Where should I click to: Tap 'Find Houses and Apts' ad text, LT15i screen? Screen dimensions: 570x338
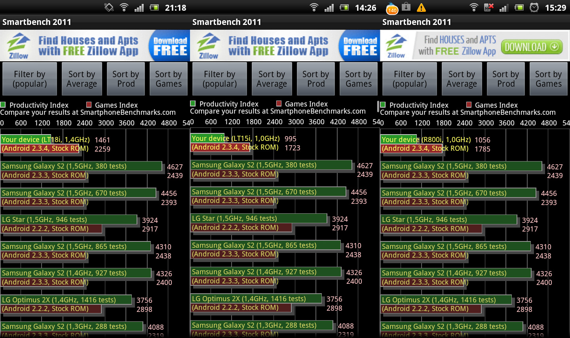pos(278,40)
